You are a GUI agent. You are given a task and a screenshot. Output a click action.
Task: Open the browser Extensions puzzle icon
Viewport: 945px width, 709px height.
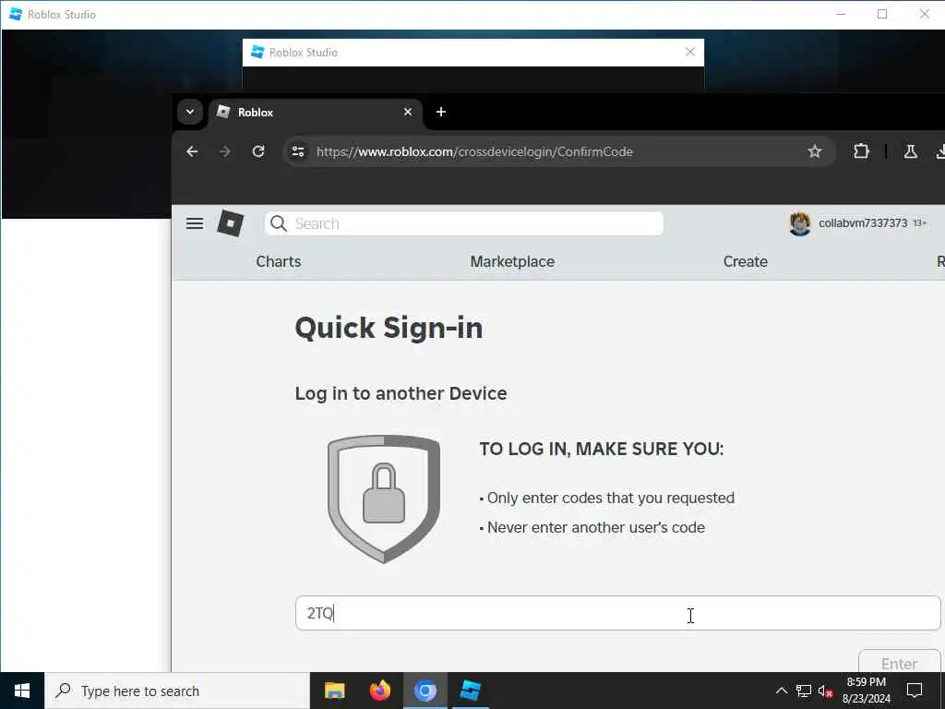(x=861, y=152)
